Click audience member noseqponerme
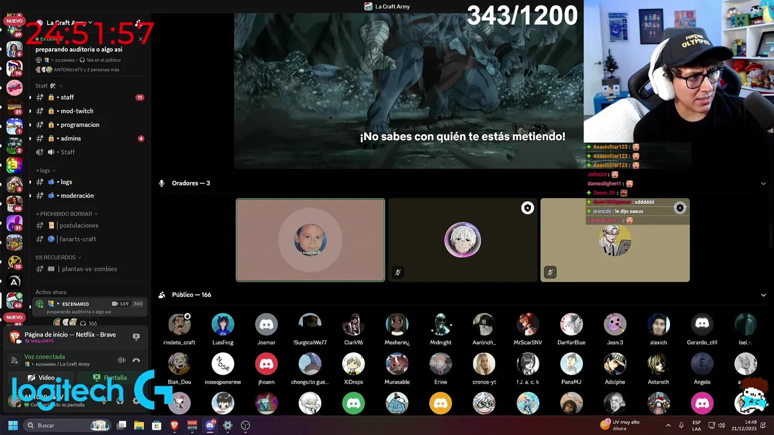This screenshot has height=435, width=774. click(x=223, y=369)
